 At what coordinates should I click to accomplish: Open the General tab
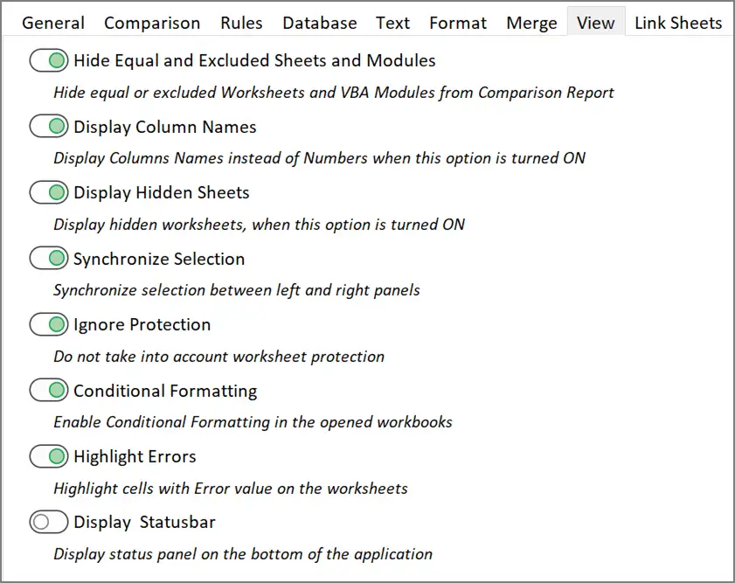53,23
